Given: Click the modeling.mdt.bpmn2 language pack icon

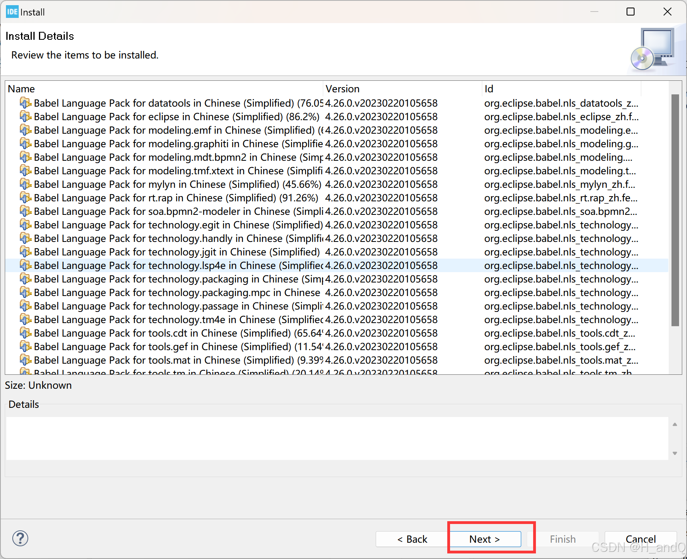Looking at the screenshot, I should (25, 157).
